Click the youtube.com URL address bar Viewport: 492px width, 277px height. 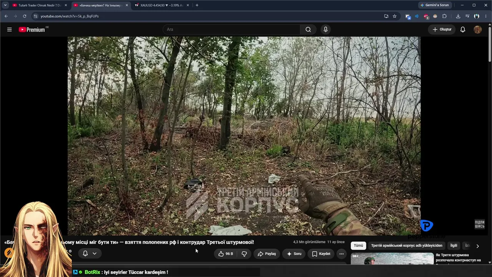[x=208, y=16]
